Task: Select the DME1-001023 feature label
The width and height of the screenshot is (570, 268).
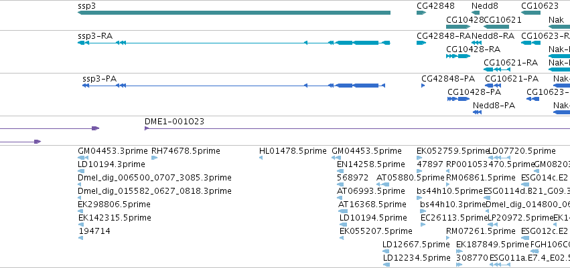Action: 175,122
